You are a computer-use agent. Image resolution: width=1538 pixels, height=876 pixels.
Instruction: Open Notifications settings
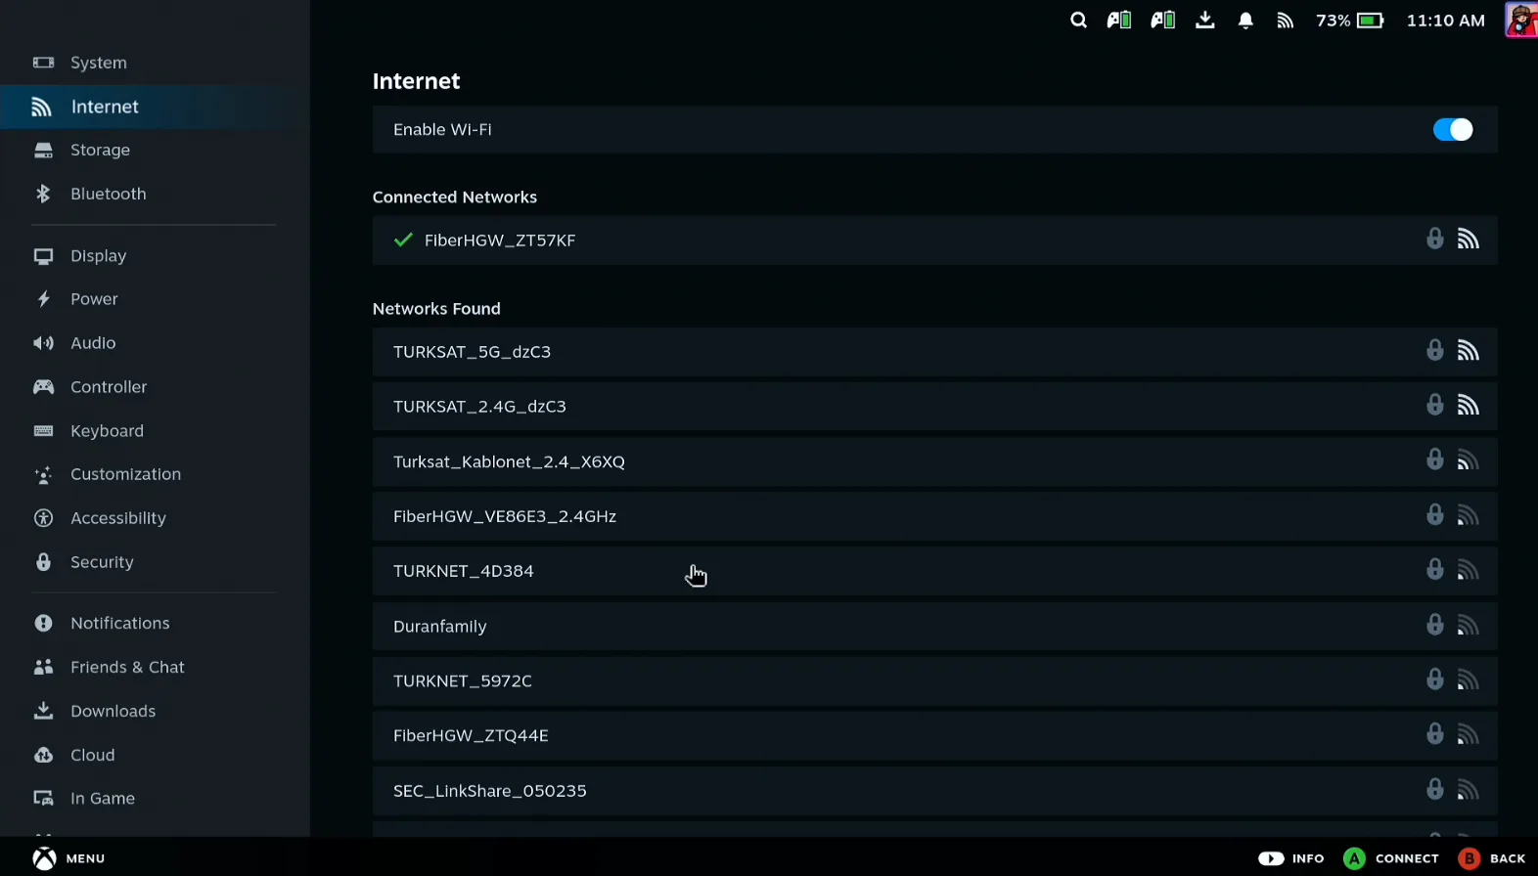[x=155, y=623]
